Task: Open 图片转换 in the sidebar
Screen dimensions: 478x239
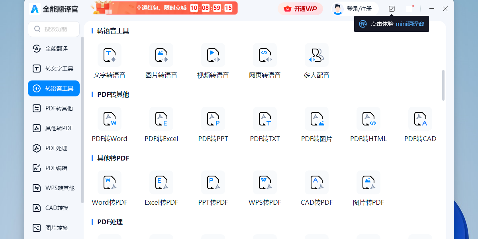Action: [x=54, y=228]
